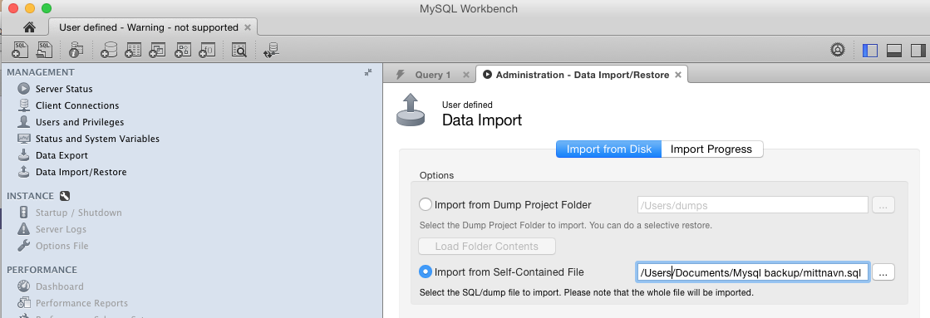Open Workbench preferences gear icon
This screenshot has height=318, width=930.
click(x=838, y=50)
